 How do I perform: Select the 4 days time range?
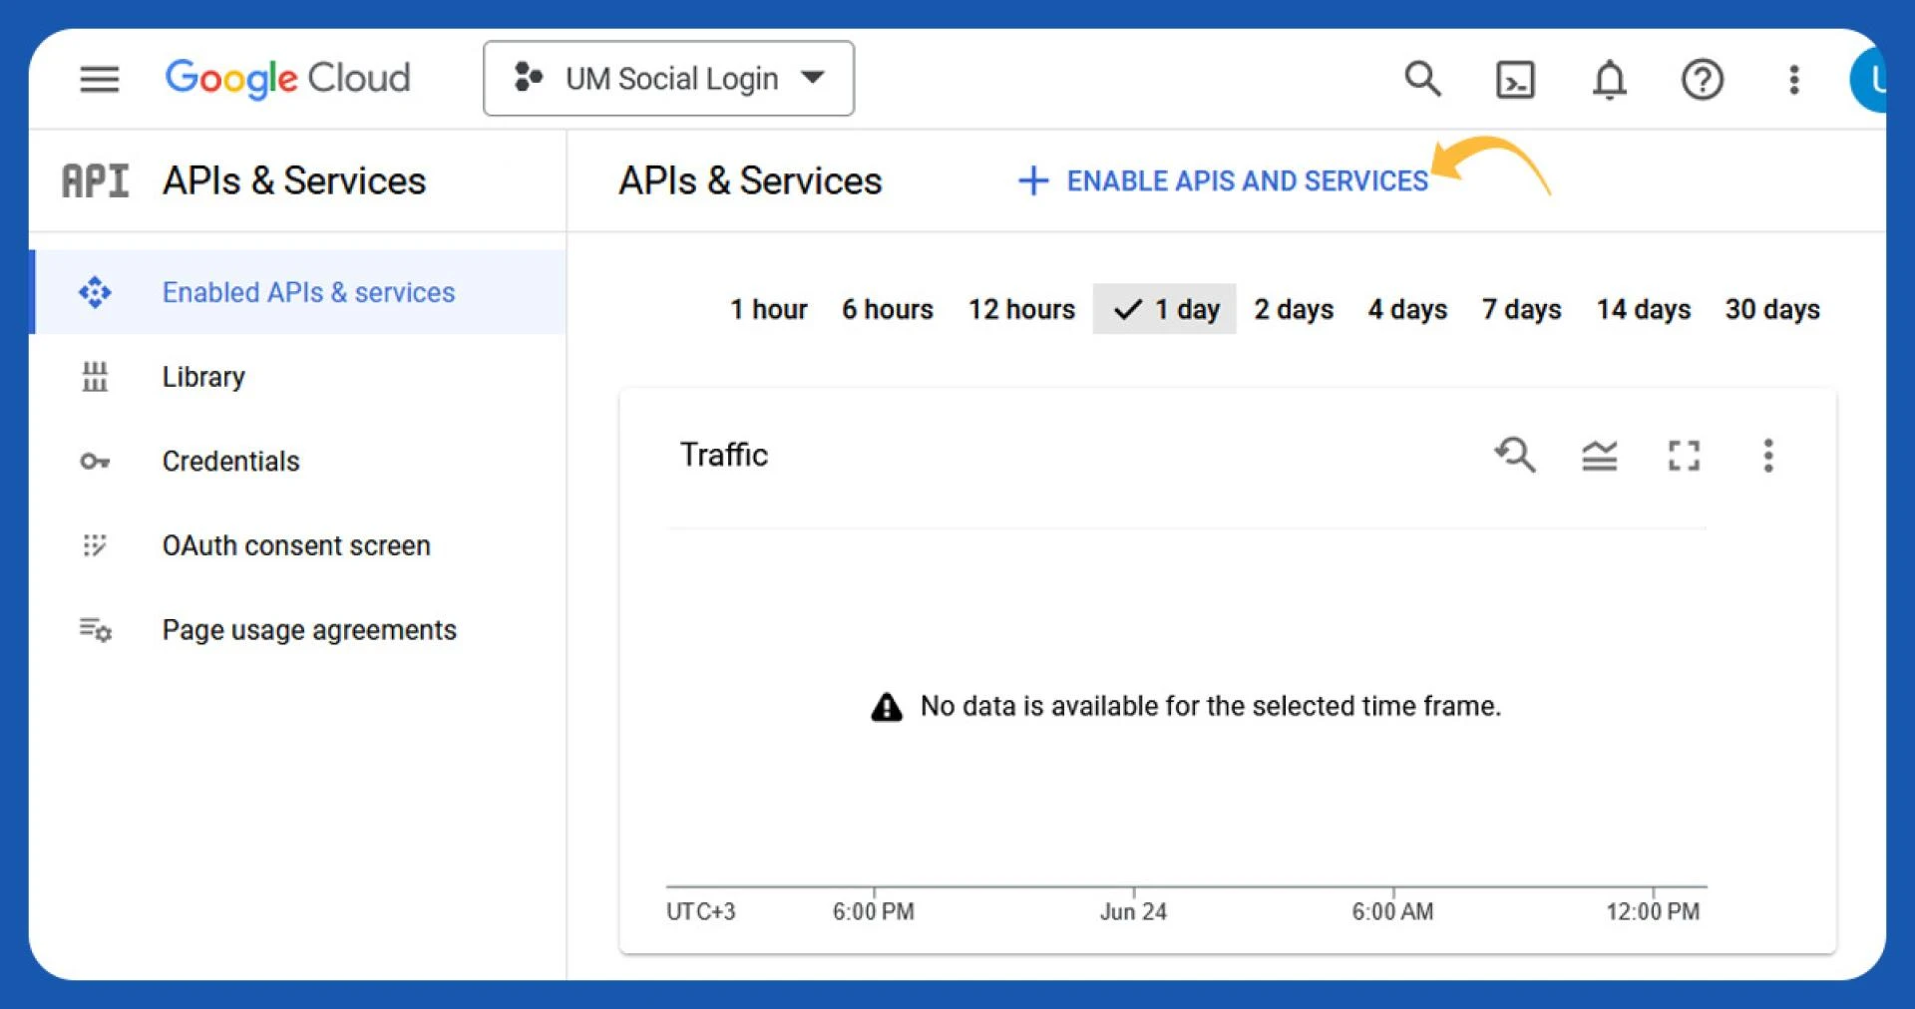click(x=1407, y=309)
